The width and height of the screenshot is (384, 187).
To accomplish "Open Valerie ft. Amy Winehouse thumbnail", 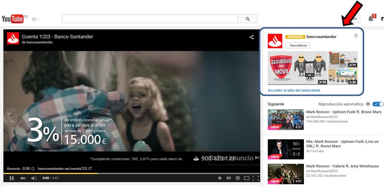I will (x=286, y=174).
